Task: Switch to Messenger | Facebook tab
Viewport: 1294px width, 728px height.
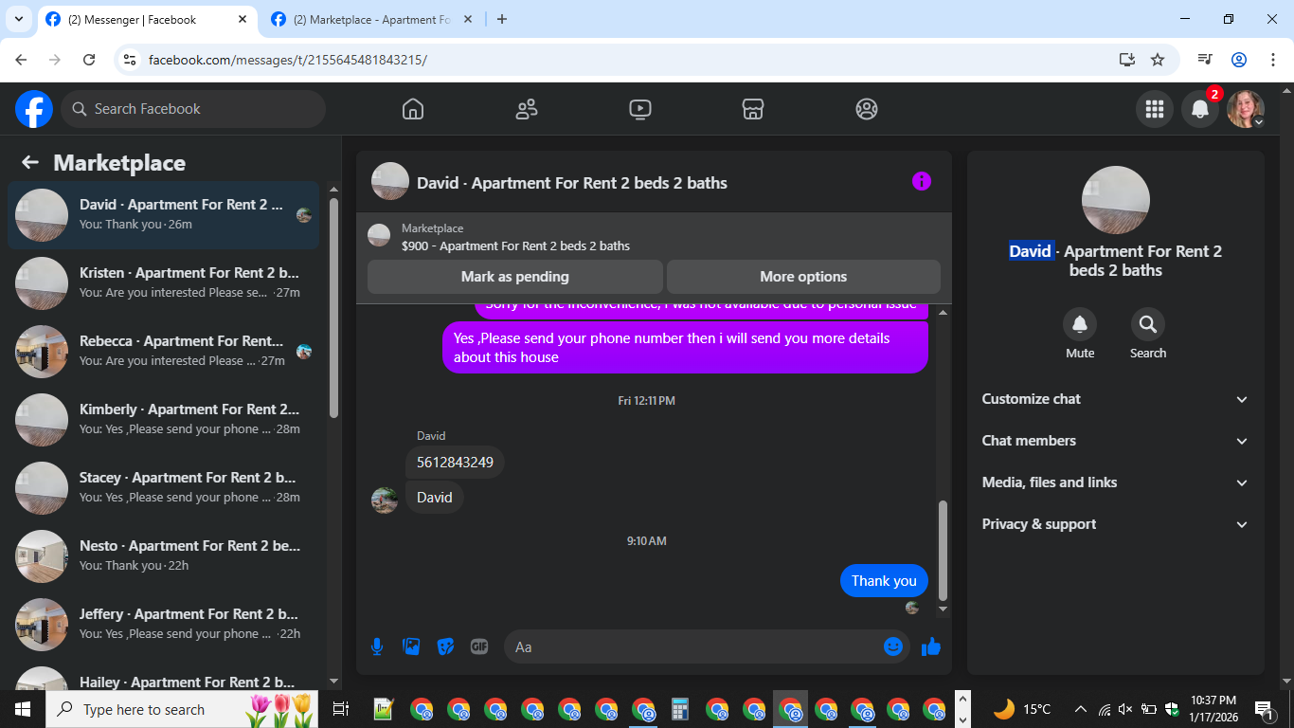Action: point(148,20)
